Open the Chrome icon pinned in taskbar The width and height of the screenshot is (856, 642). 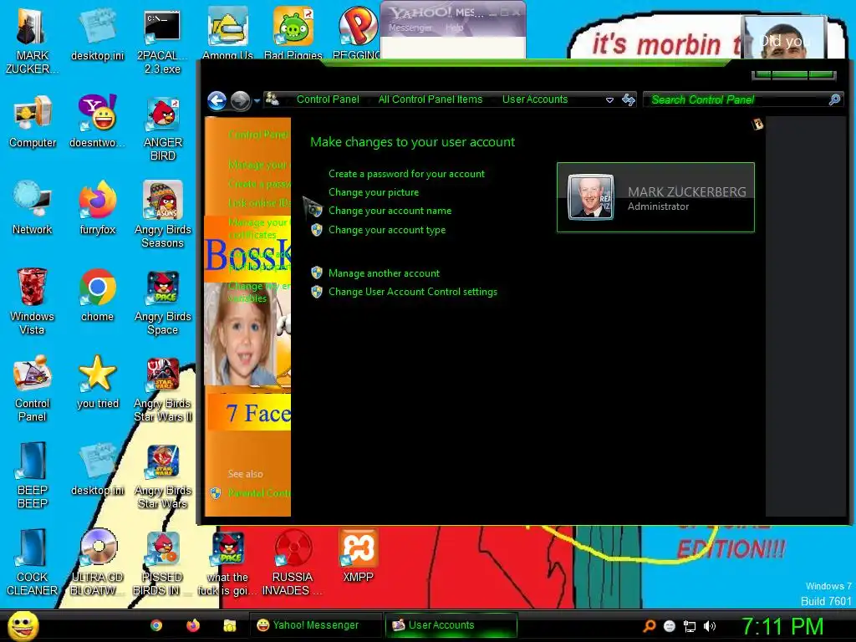(156, 625)
